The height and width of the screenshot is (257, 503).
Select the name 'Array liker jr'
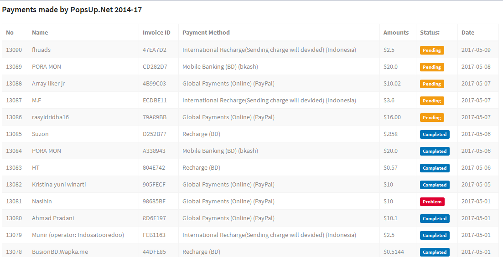pos(48,84)
